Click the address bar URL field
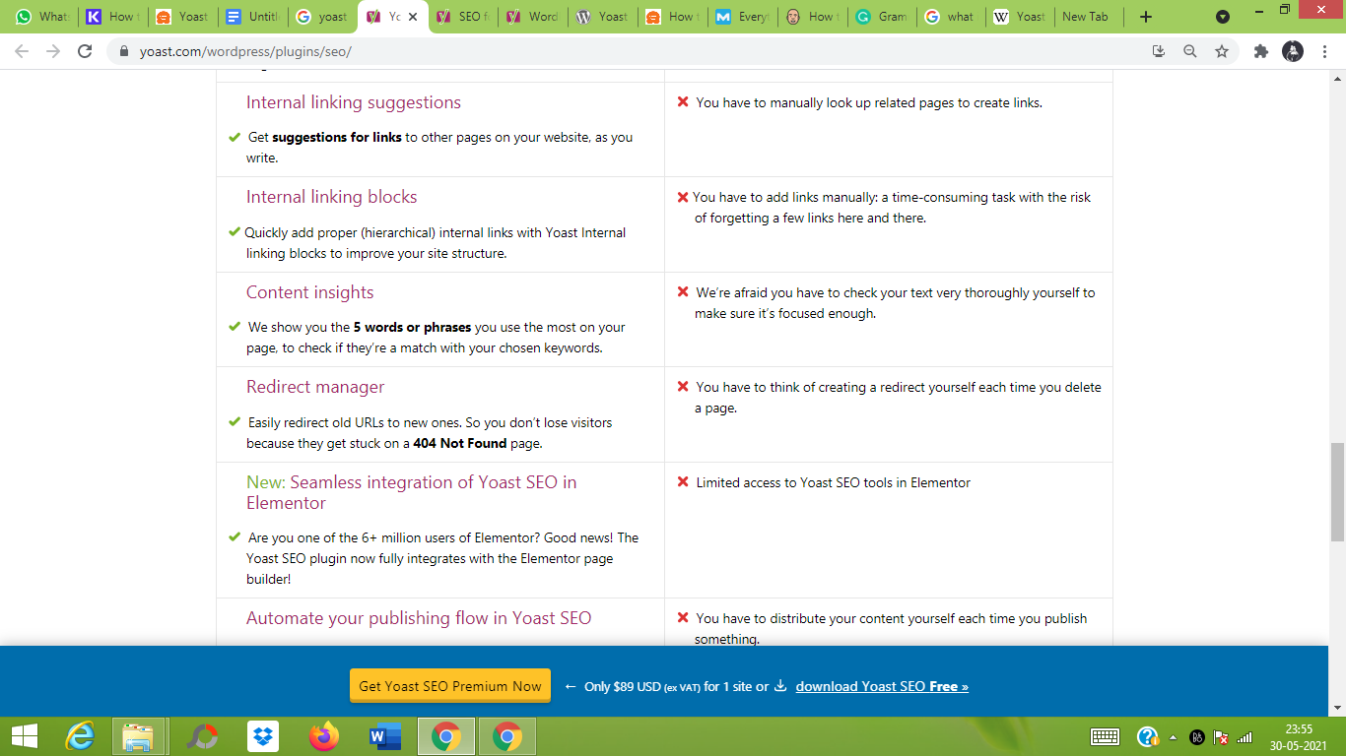1346x756 pixels. click(631, 51)
